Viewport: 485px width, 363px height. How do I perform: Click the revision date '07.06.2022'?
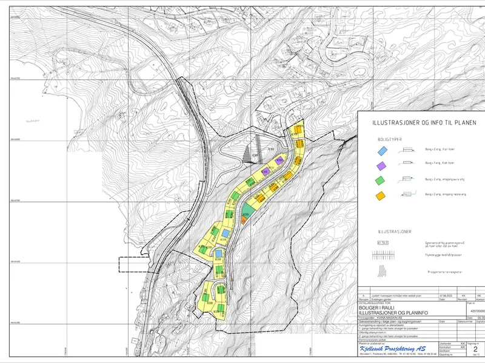[x=446, y=296]
